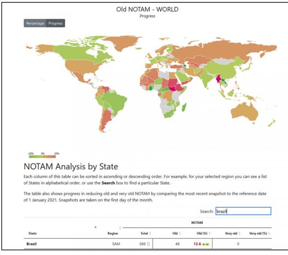288x255 pixels.
Task: Switch map to Percentage view
Action: coord(35,23)
